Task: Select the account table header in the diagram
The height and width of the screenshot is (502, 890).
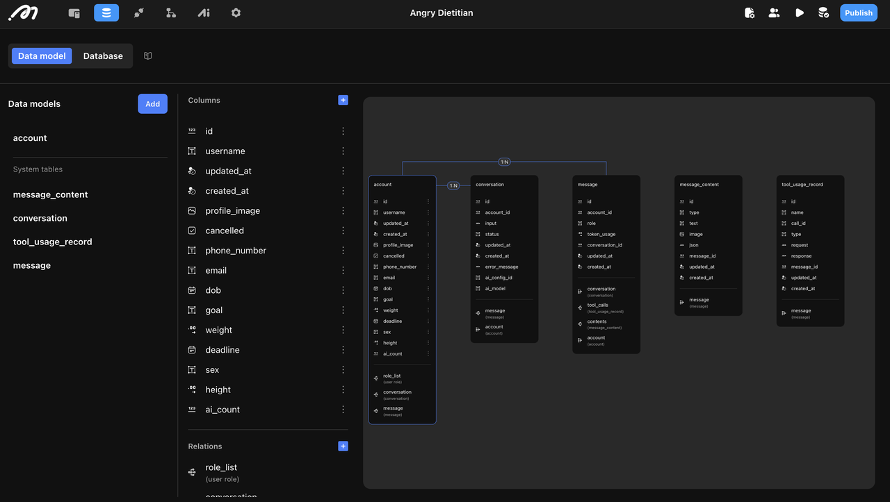Action: tap(382, 185)
